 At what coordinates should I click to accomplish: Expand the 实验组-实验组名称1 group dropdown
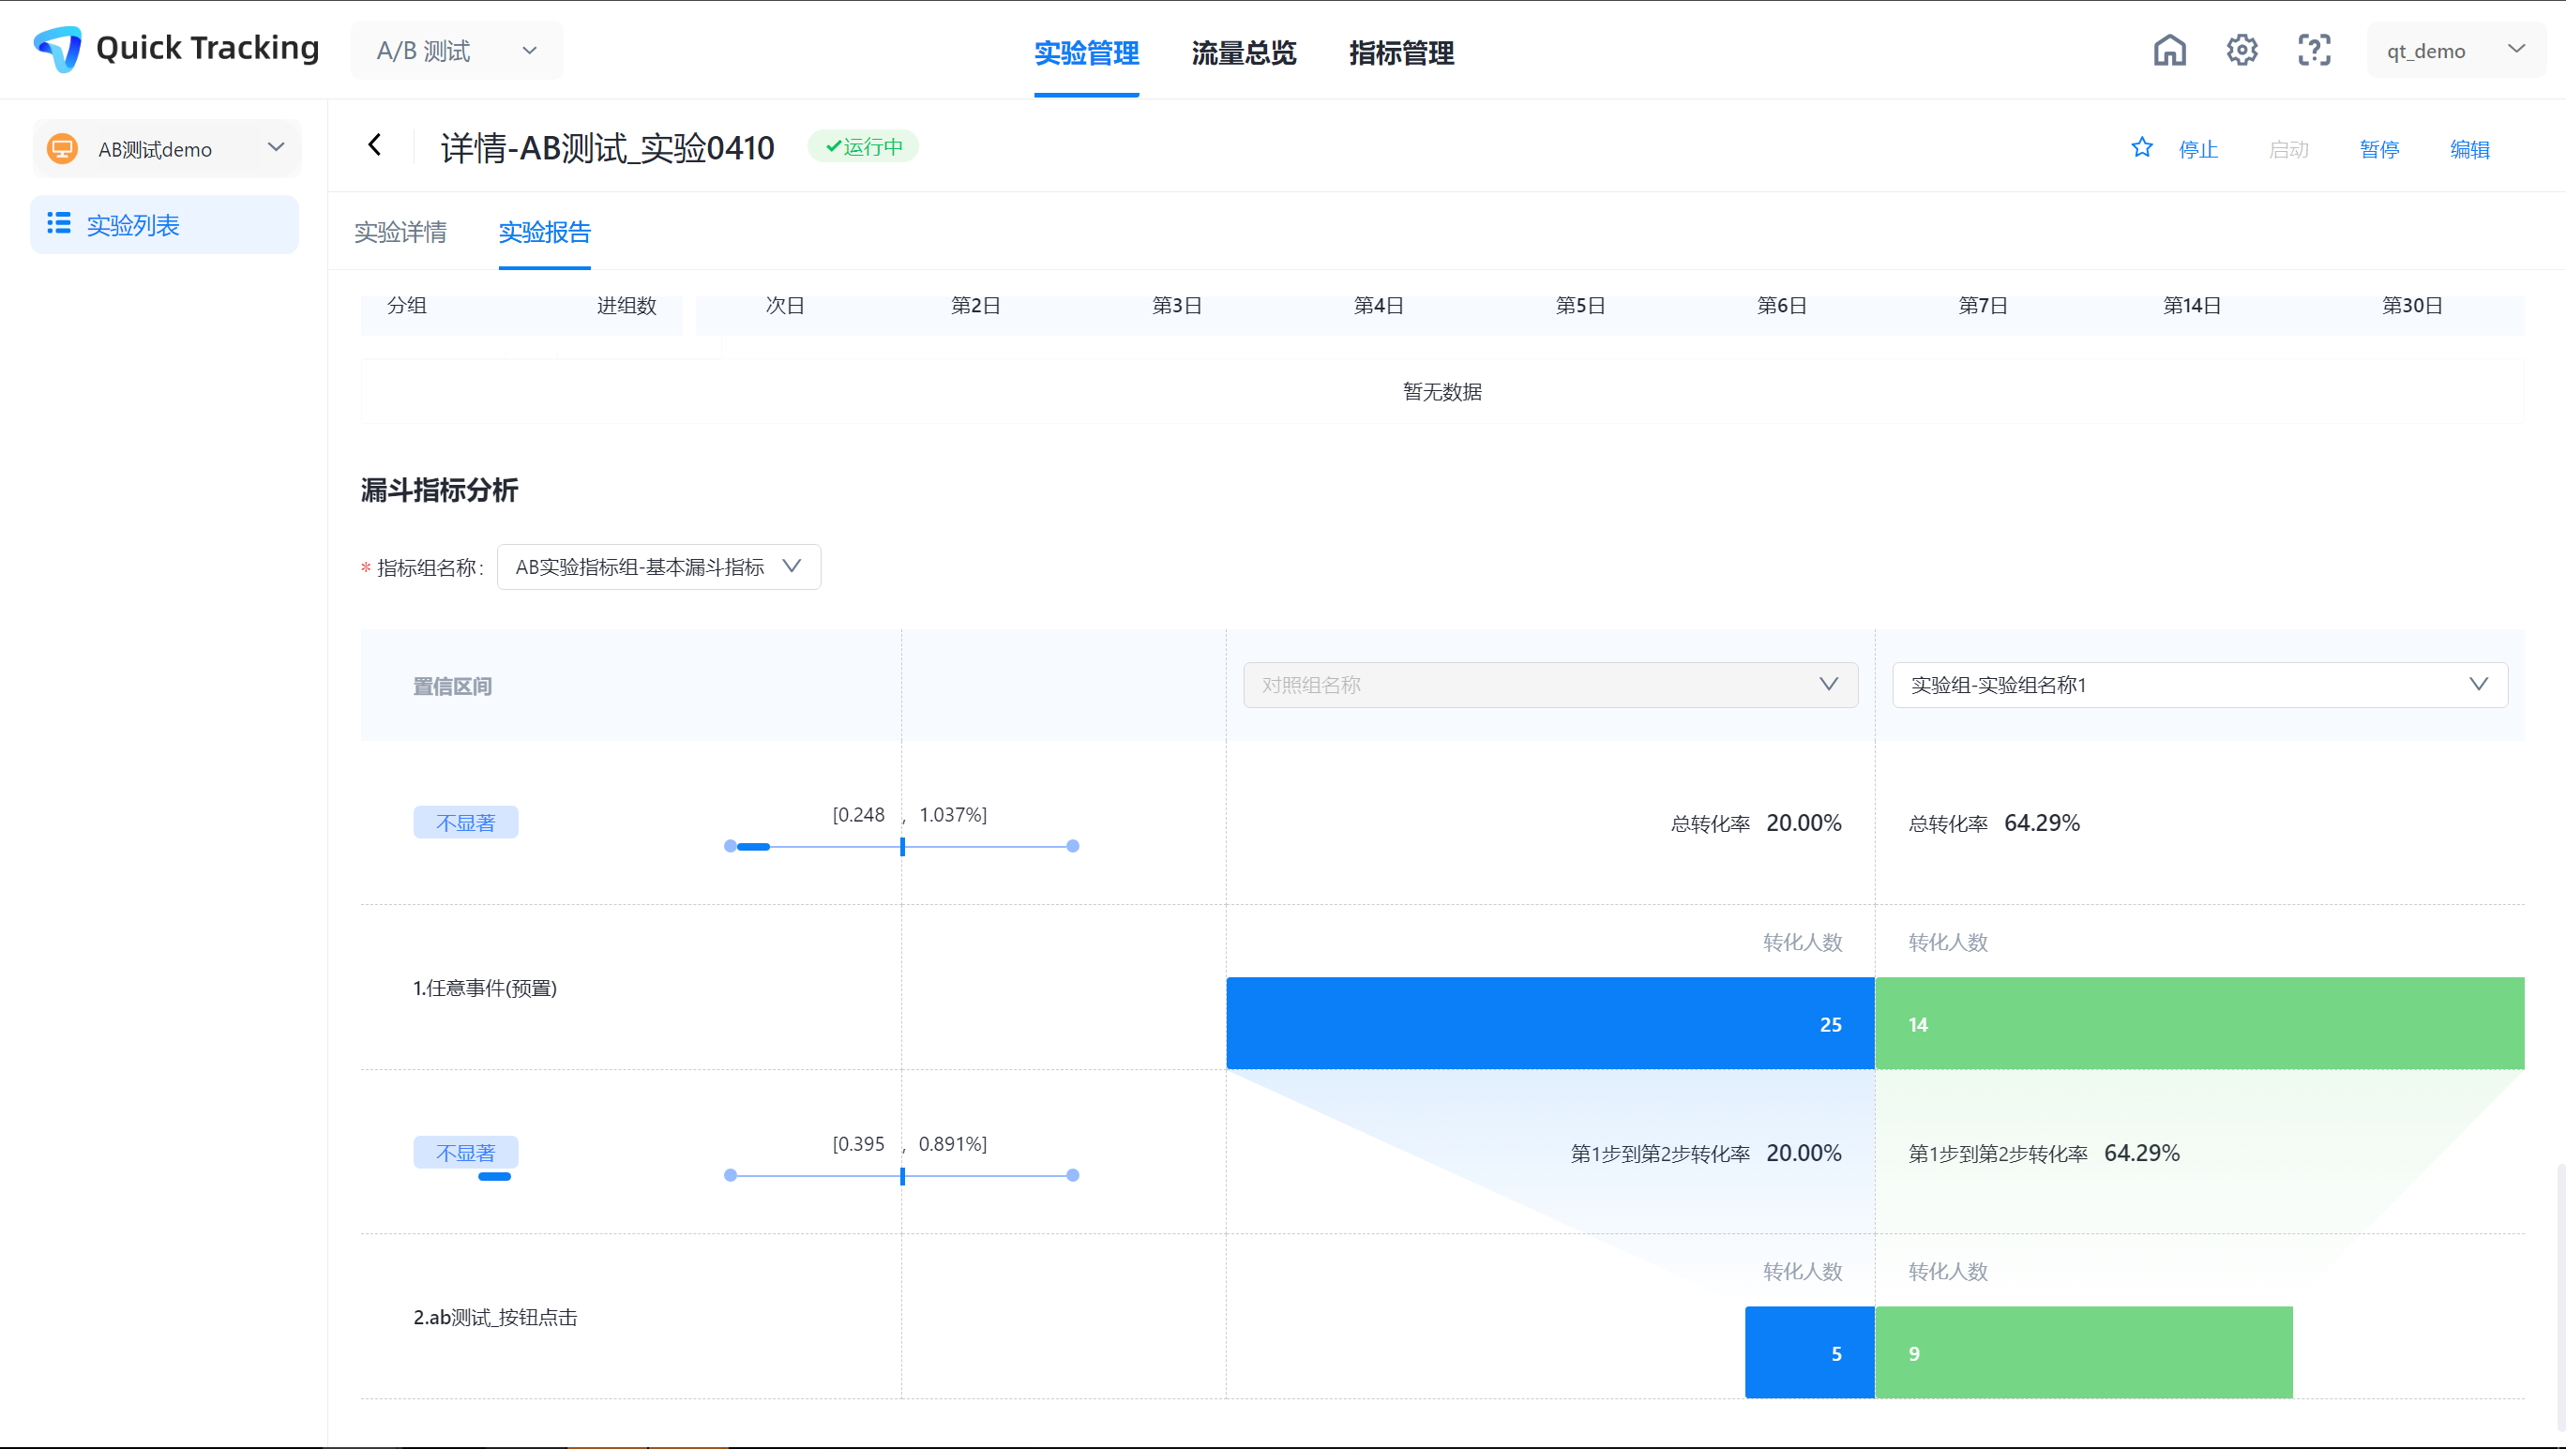coord(2198,686)
